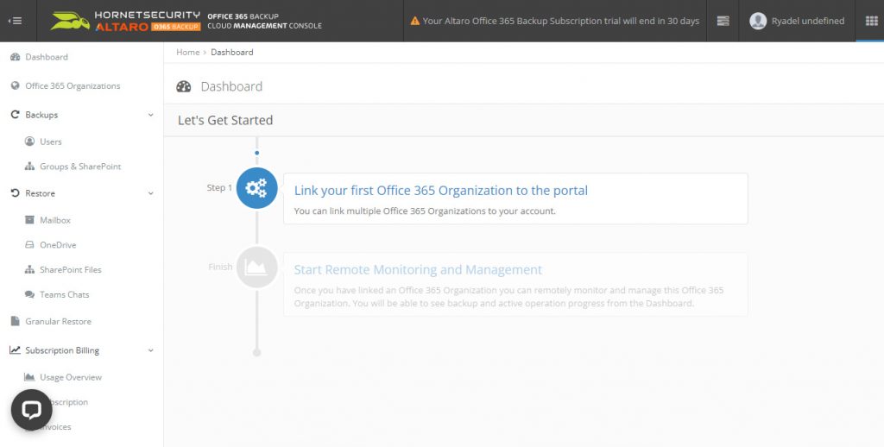
Task: Collapse the Restore menu chevron
Action: [150, 193]
